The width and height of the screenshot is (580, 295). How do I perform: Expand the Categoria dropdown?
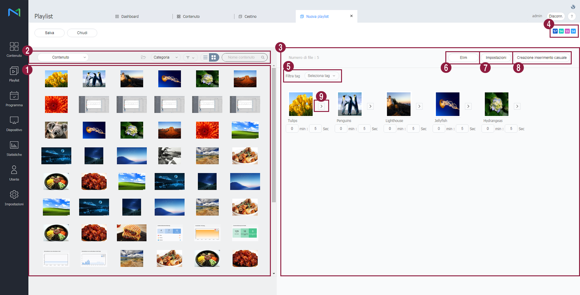tap(165, 57)
